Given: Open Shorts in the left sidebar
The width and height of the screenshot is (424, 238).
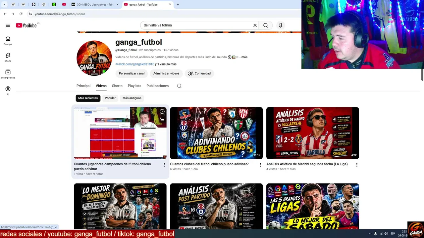Looking at the screenshot, I should pyautogui.click(x=8, y=58).
